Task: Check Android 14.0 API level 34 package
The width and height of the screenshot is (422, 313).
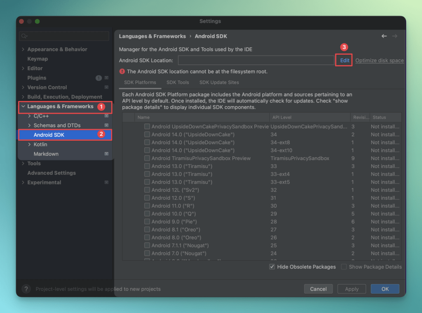Action: click(147, 134)
